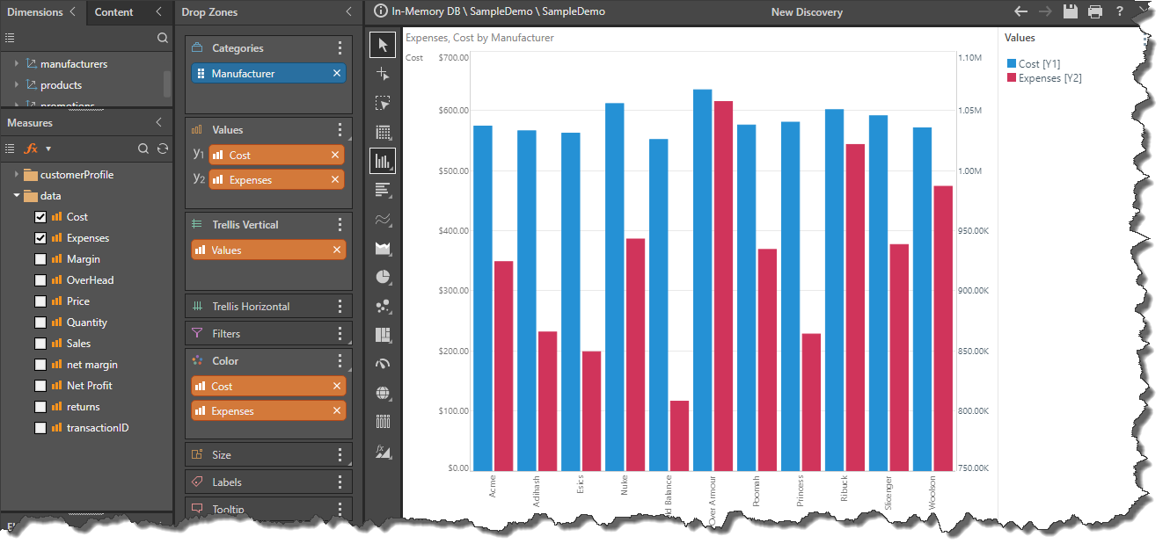
Task: Uncheck the Cost measure checkbox
Action: (x=40, y=217)
